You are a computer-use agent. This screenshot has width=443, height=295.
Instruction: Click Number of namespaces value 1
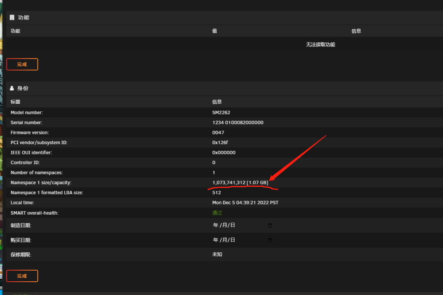214,173
